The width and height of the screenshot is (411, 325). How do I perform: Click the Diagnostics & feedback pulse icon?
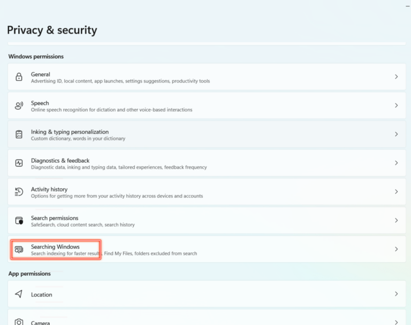[19, 163]
